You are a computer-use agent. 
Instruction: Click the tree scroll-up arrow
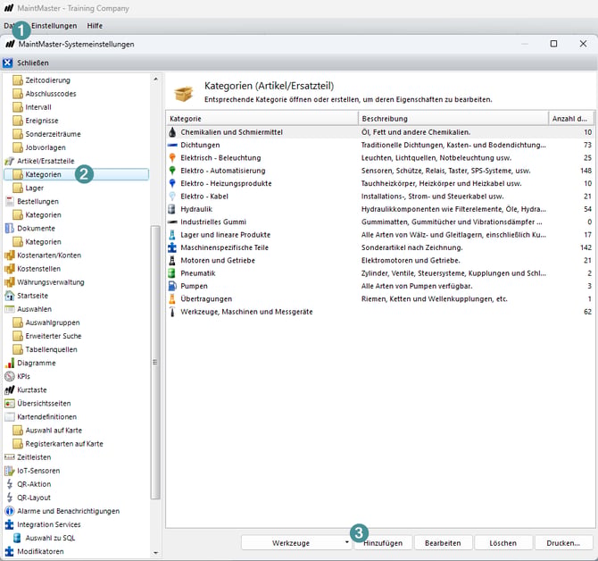pyautogui.click(x=155, y=79)
